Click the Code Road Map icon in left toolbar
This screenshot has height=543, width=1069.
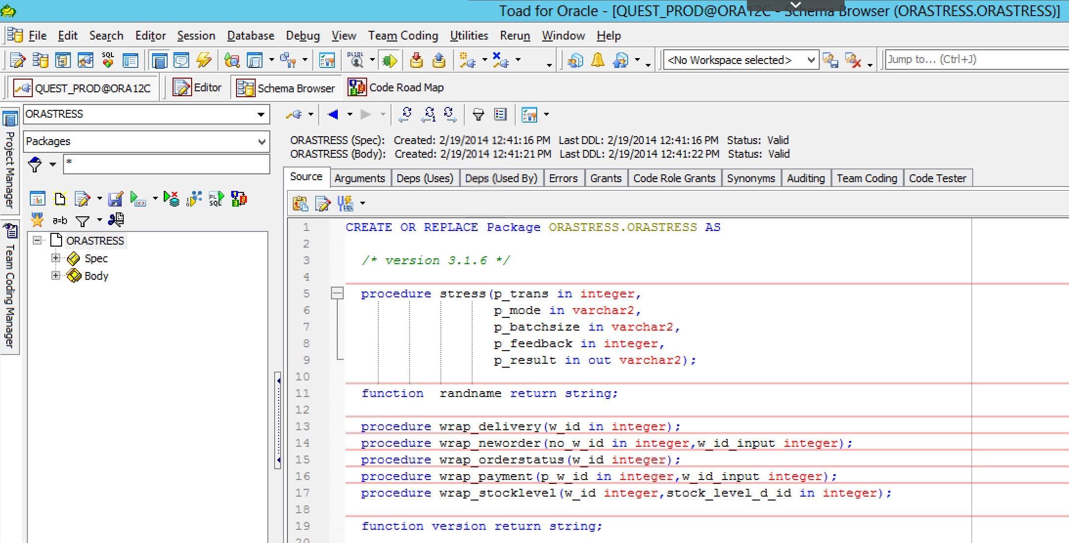click(239, 199)
